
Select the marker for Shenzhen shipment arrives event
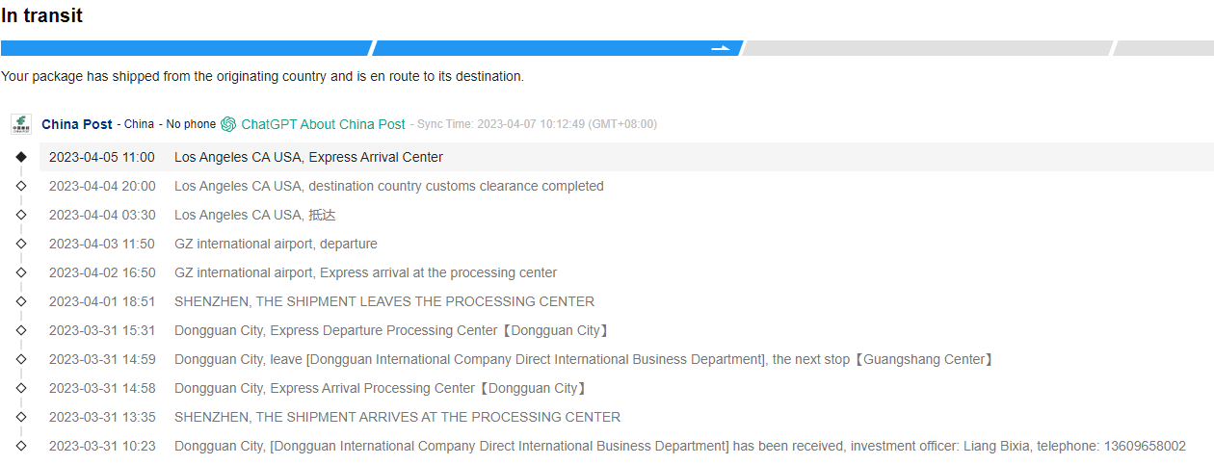pyautogui.click(x=21, y=417)
